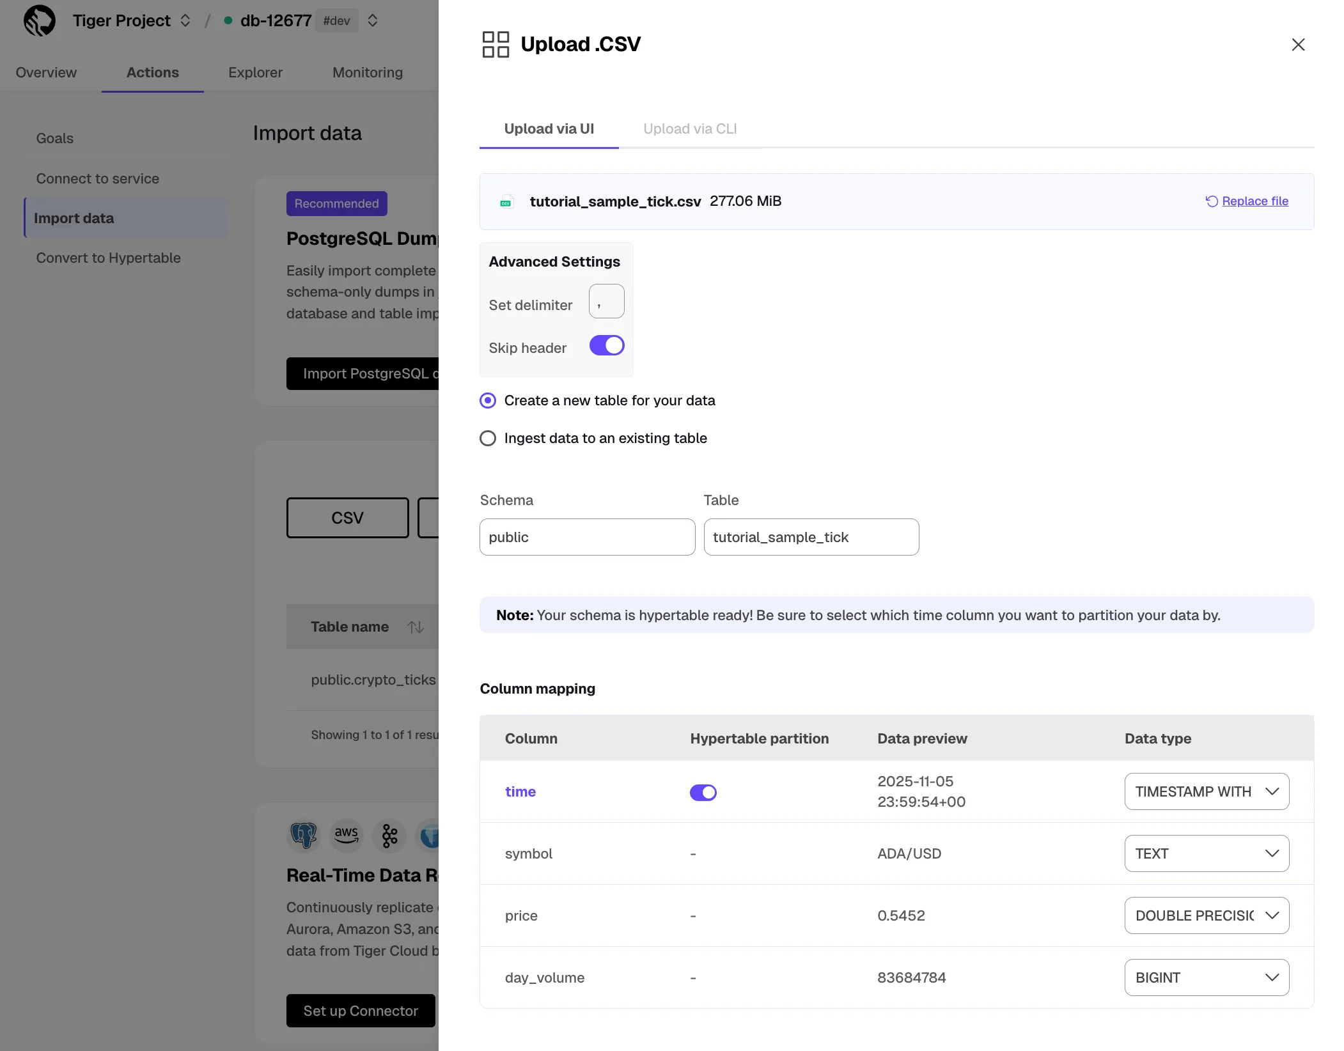Click the day_volume column name

[544, 977]
